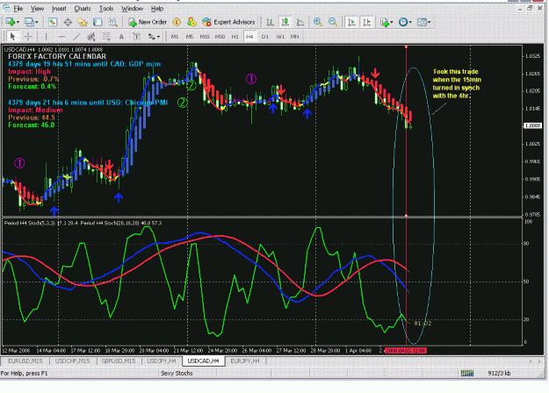Open the Window menu
Screen dimensions: 549x393
[x=132, y=9]
